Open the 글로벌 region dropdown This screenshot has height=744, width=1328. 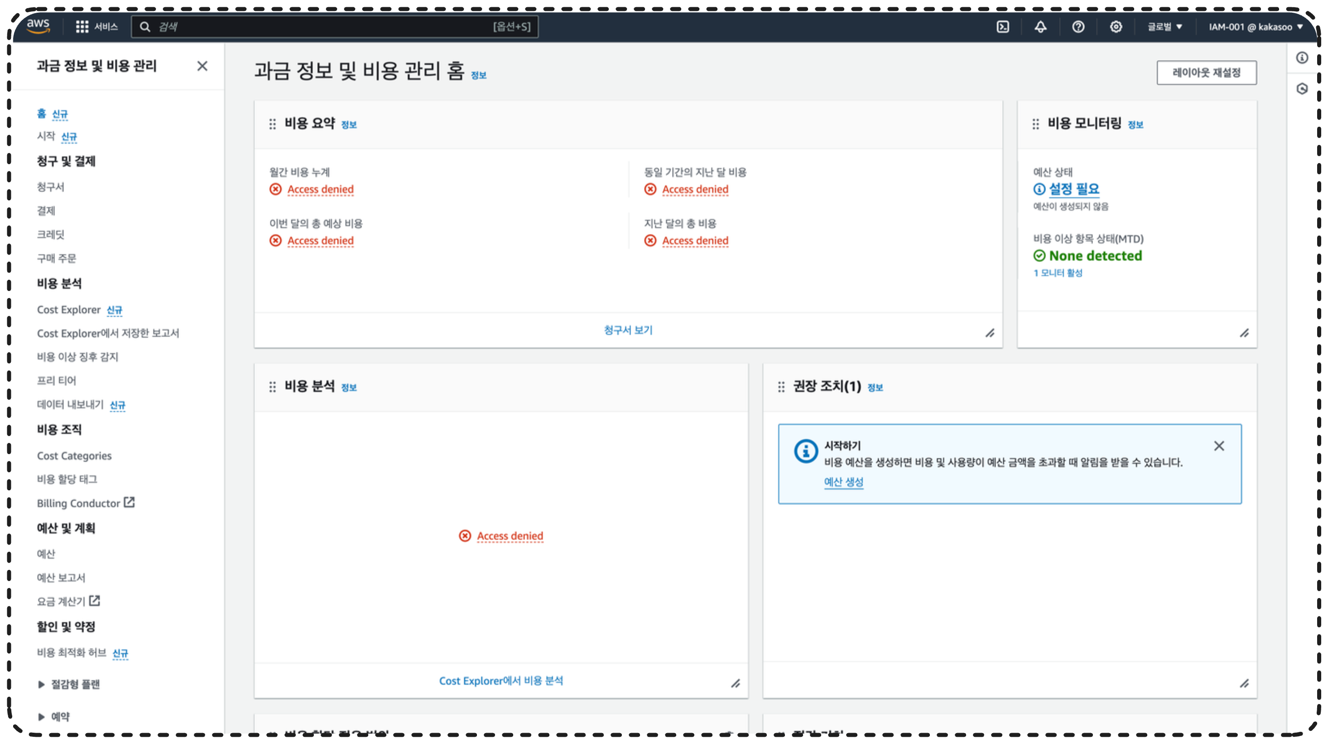[x=1164, y=27]
